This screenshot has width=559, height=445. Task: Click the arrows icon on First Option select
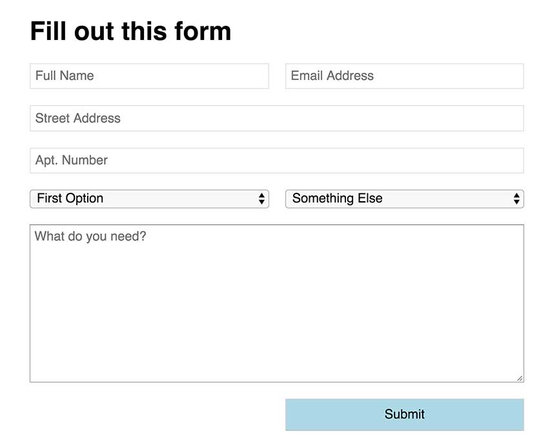coord(261,199)
